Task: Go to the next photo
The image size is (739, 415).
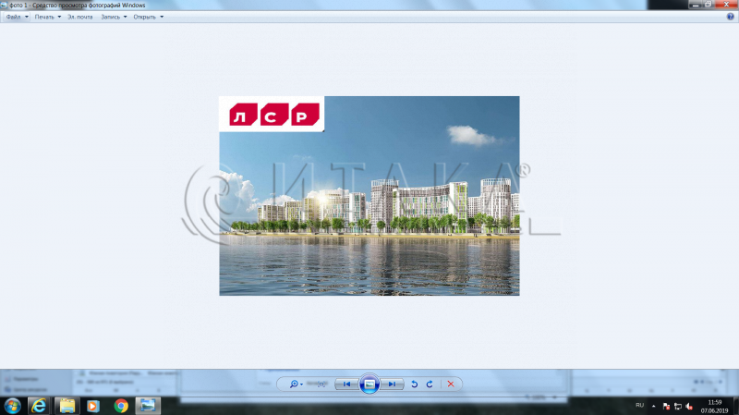Action: click(x=392, y=384)
